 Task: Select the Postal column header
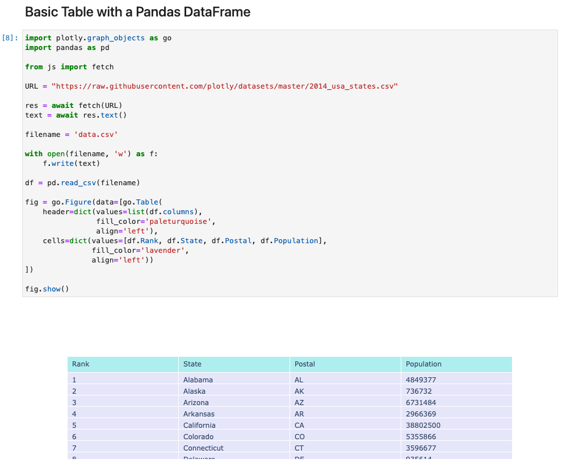[x=305, y=364]
